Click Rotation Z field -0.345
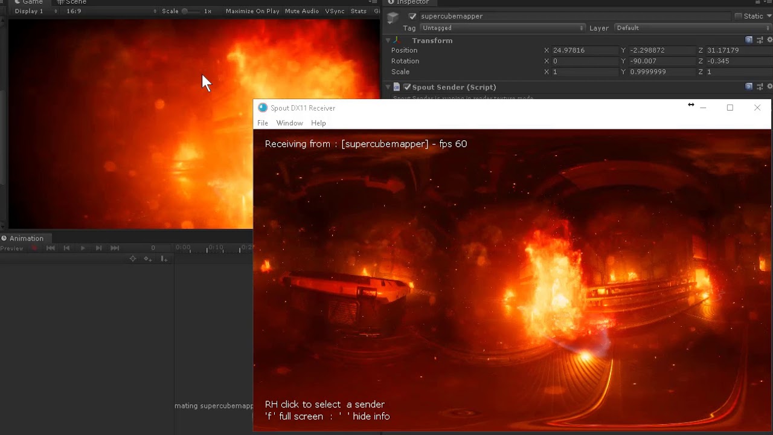This screenshot has height=435, width=773. tap(739, 61)
